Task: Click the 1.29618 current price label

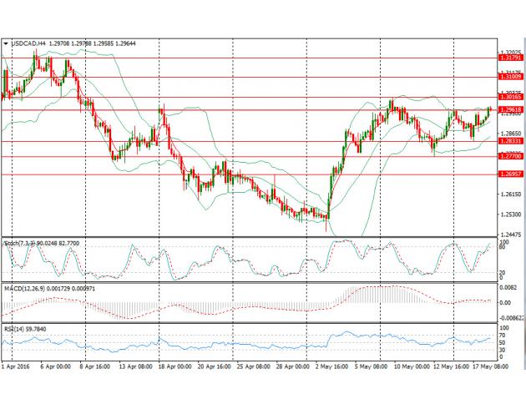Action: [x=509, y=109]
